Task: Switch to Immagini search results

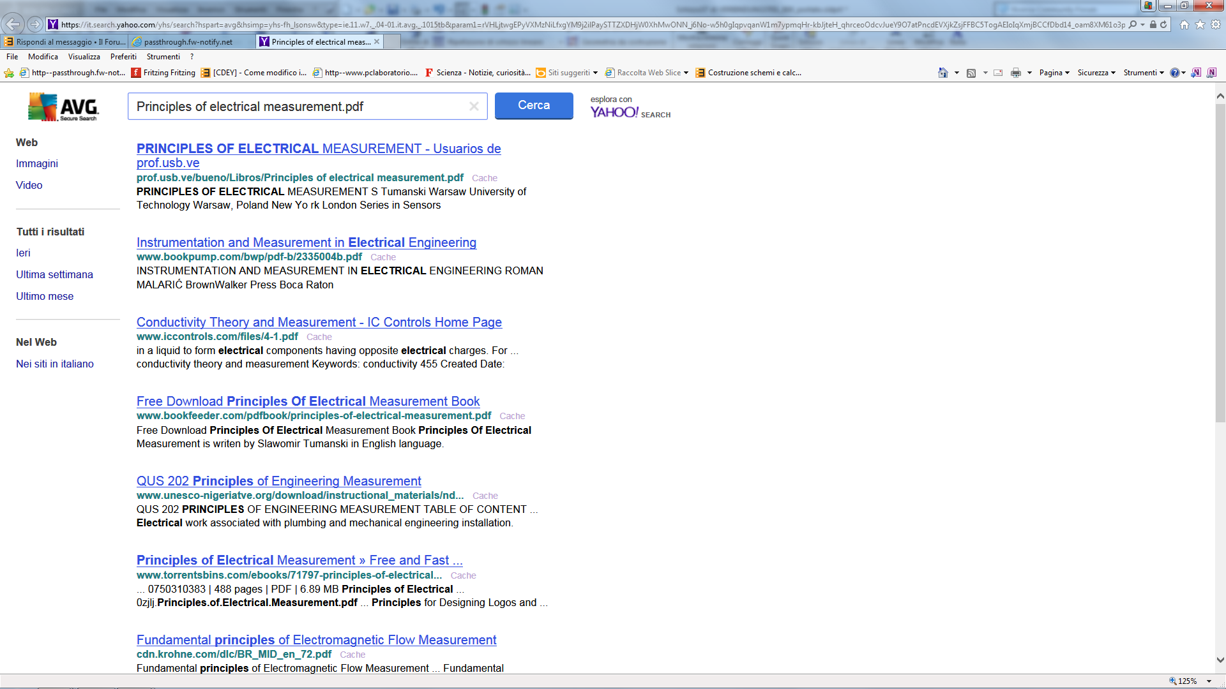Action: coord(37,163)
